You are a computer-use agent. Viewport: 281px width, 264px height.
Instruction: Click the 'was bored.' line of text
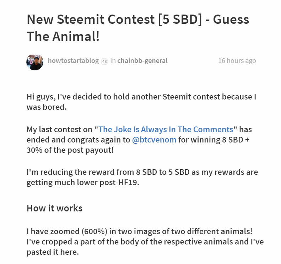pyautogui.click(x=47, y=107)
